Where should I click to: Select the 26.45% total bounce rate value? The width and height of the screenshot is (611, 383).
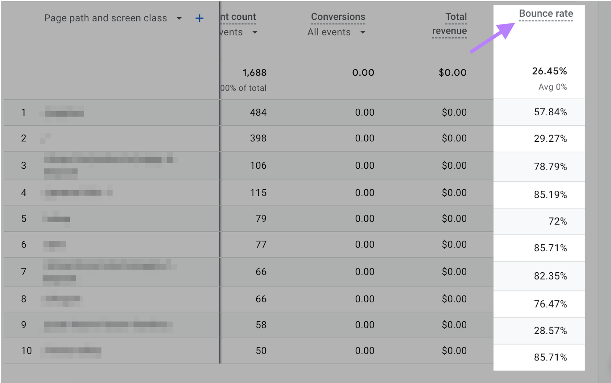point(549,71)
